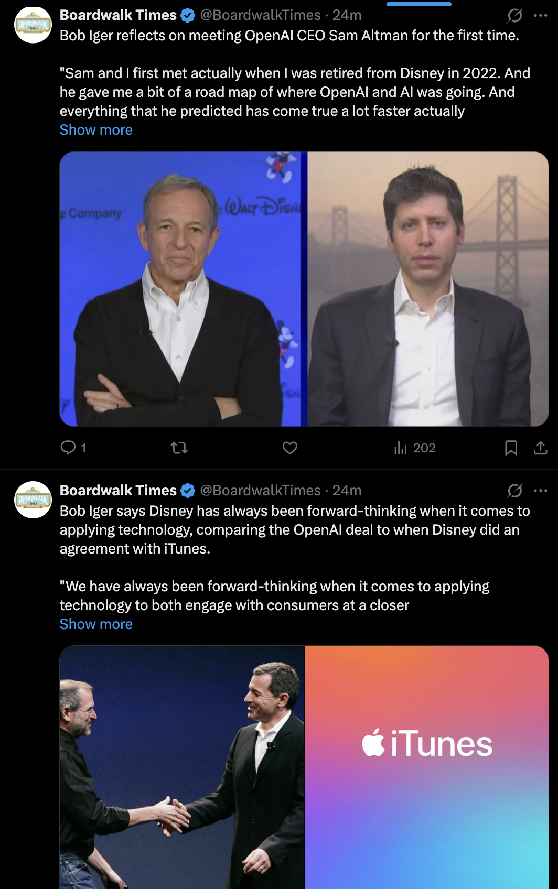Open Boardwalk Times avatar on second tweet
The image size is (558, 889).
pyautogui.click(x=33, y=500)
